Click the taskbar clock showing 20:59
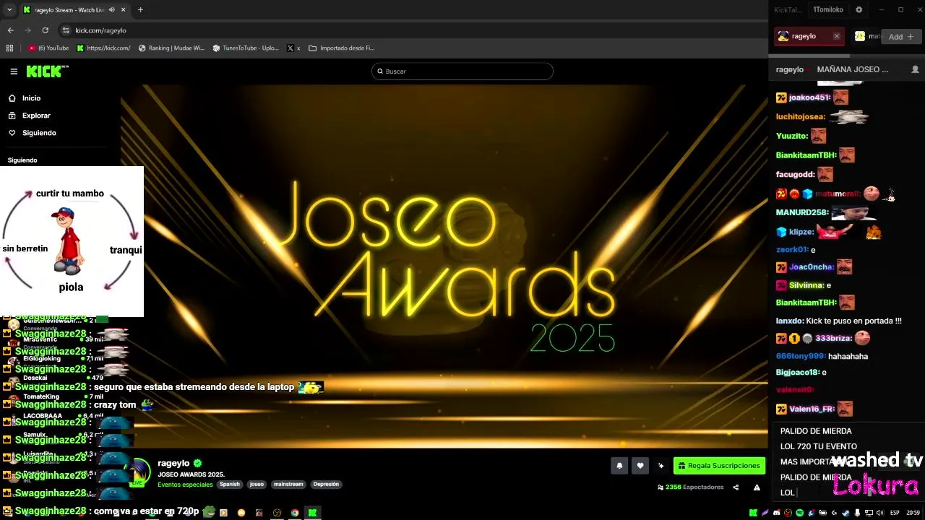The image size is (925, 520). [913, 513]
